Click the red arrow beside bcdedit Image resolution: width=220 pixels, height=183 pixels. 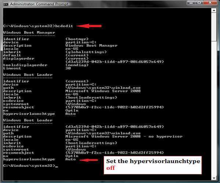pyautogui.click(x=89, y=26)
